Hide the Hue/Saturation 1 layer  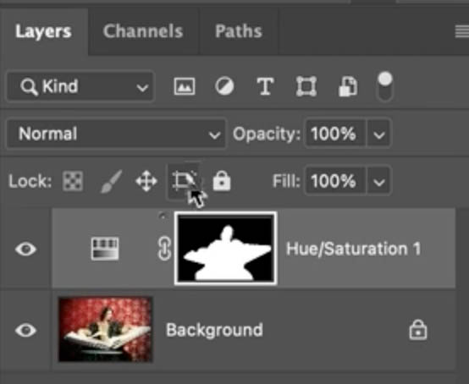[x=25, y=249]
